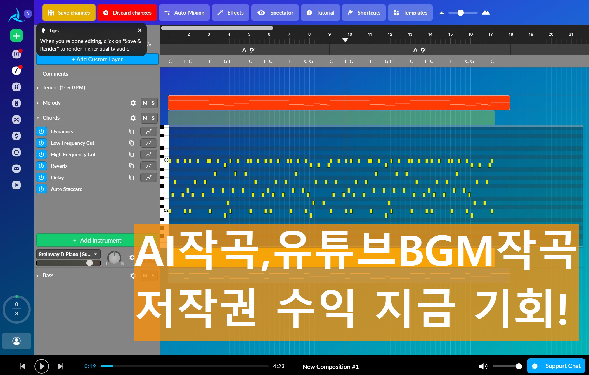Collapse the Chords track
The height and width of the screenshot is (375, 589).
click(x=38, y=118)
